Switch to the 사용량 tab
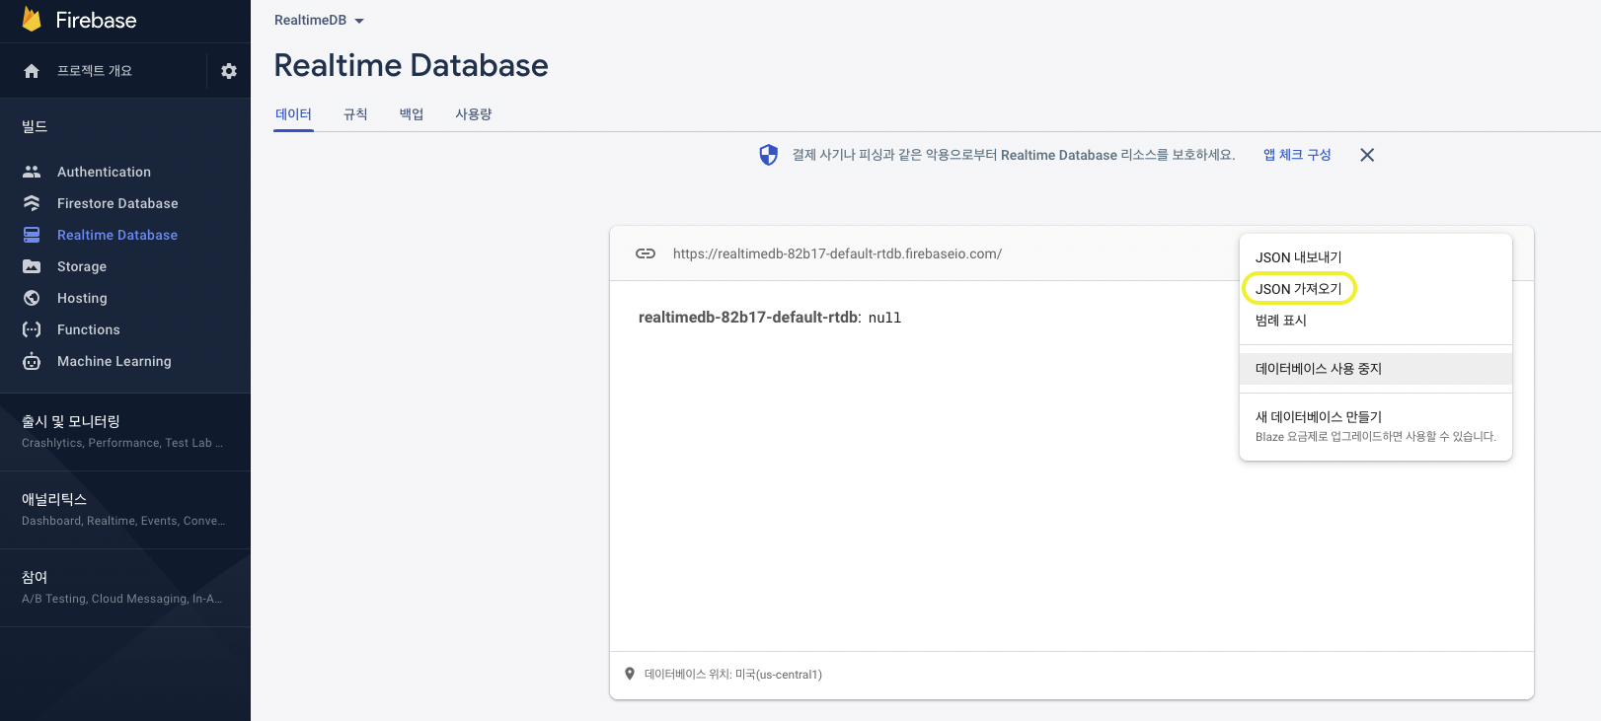Viewport: 1601px width, 721px height. (x=474, y=114)
